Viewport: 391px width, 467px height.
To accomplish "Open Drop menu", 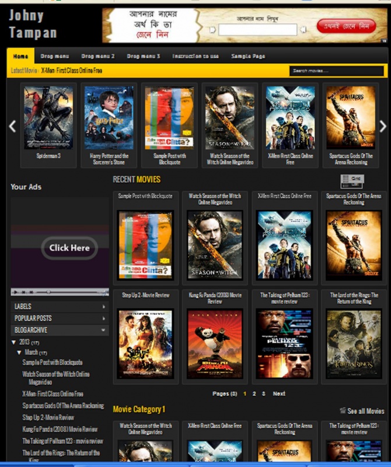I will pyautogui.click(x=54, y=56).
